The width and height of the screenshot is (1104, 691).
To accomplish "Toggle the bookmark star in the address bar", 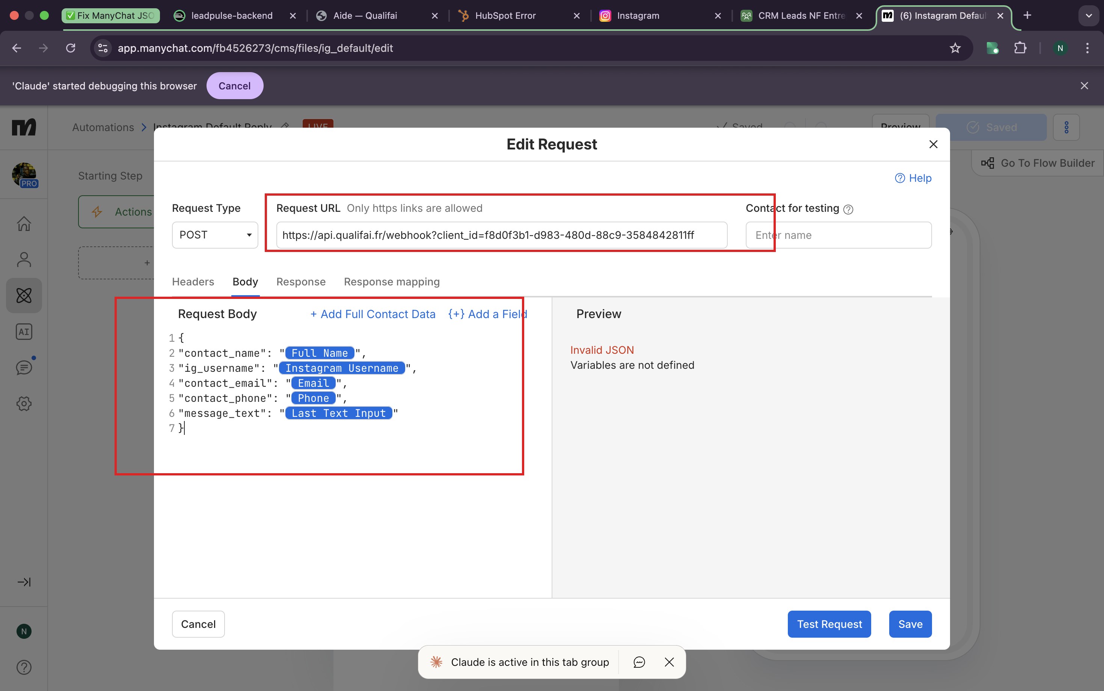I will tap(955, 48).
